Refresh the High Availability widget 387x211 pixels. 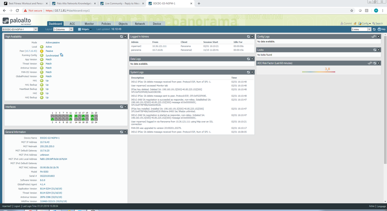pyautogui.click(x=121, y=36)
